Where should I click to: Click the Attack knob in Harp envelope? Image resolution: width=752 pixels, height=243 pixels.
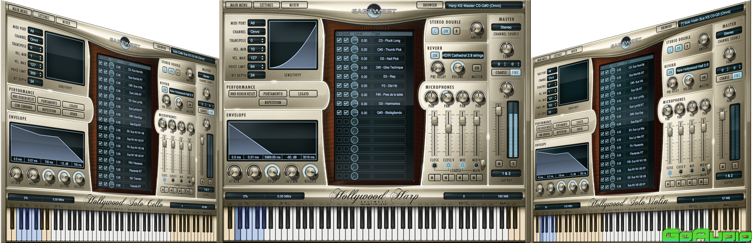tap(234, 172)
